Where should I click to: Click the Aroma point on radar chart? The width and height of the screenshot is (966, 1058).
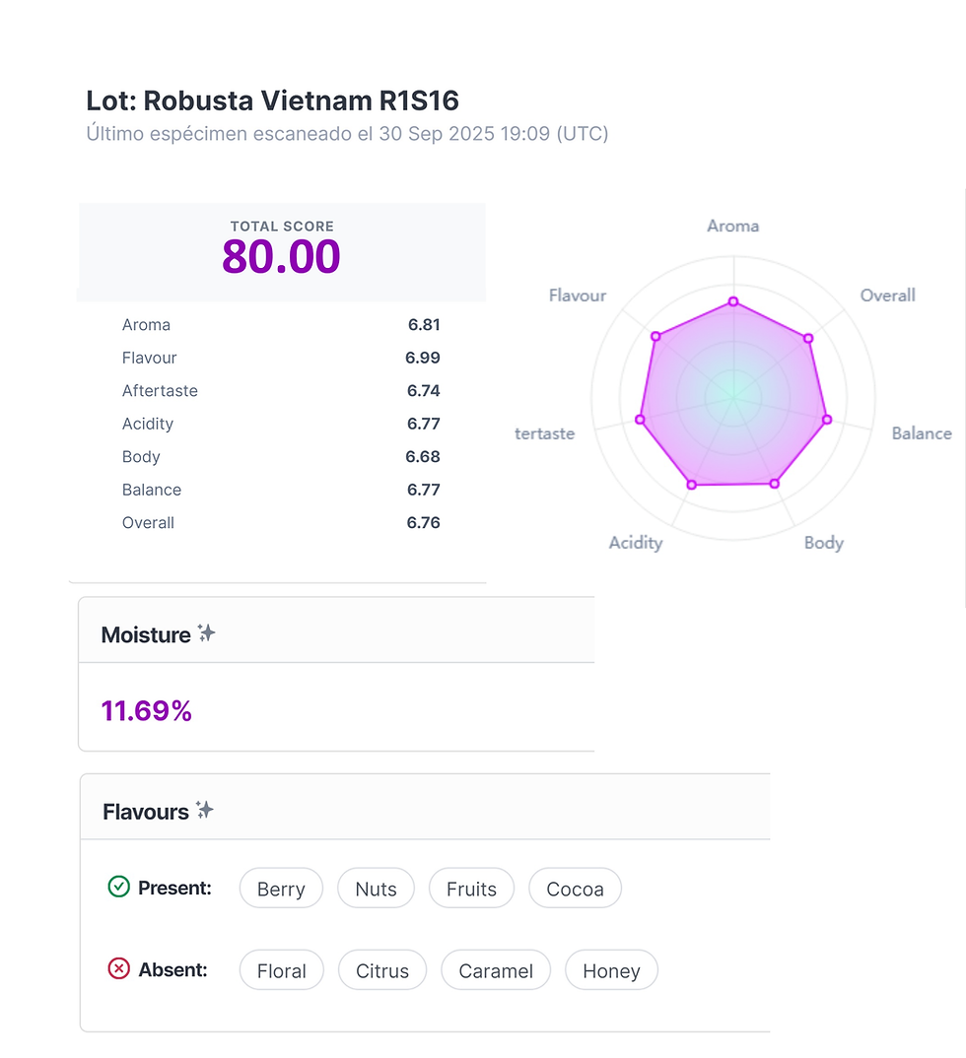[732, 301]
